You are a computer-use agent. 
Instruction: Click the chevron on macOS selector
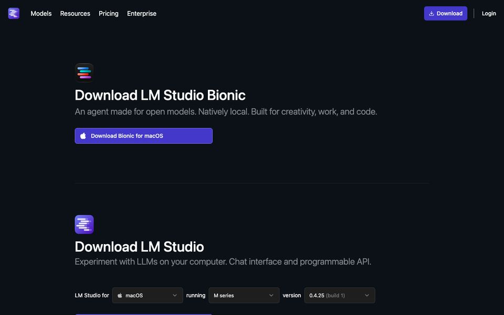[x=174, y=296]
